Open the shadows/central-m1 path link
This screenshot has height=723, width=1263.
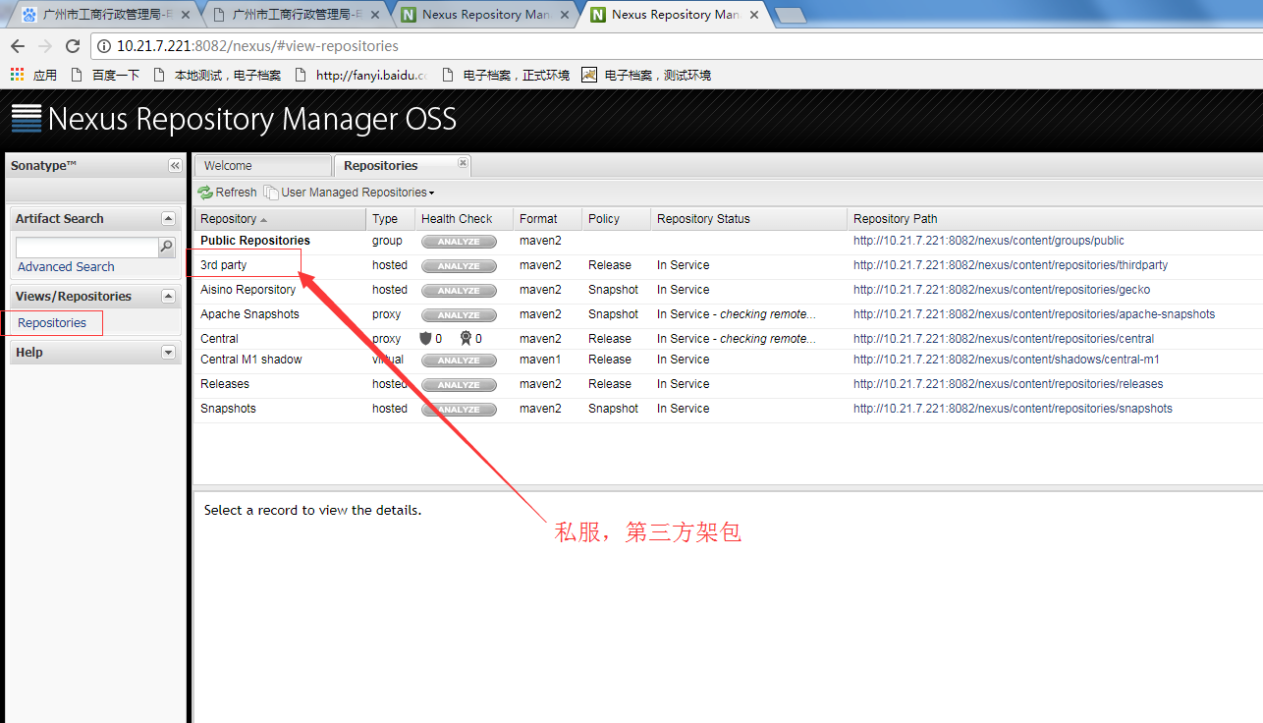(1007, 360)
